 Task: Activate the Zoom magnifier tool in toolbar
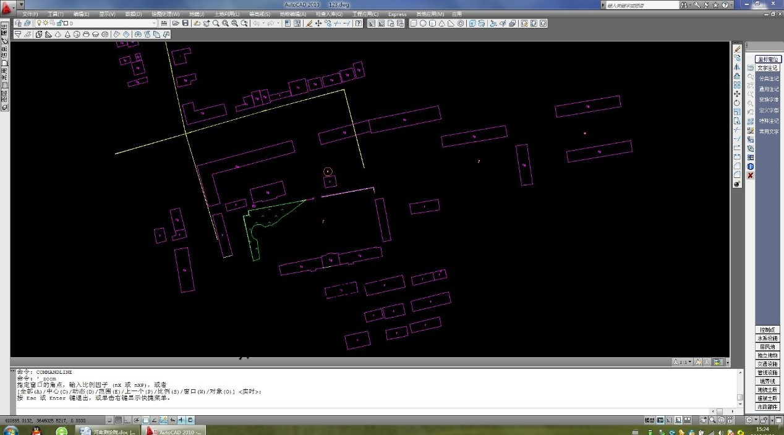[216, 23]
